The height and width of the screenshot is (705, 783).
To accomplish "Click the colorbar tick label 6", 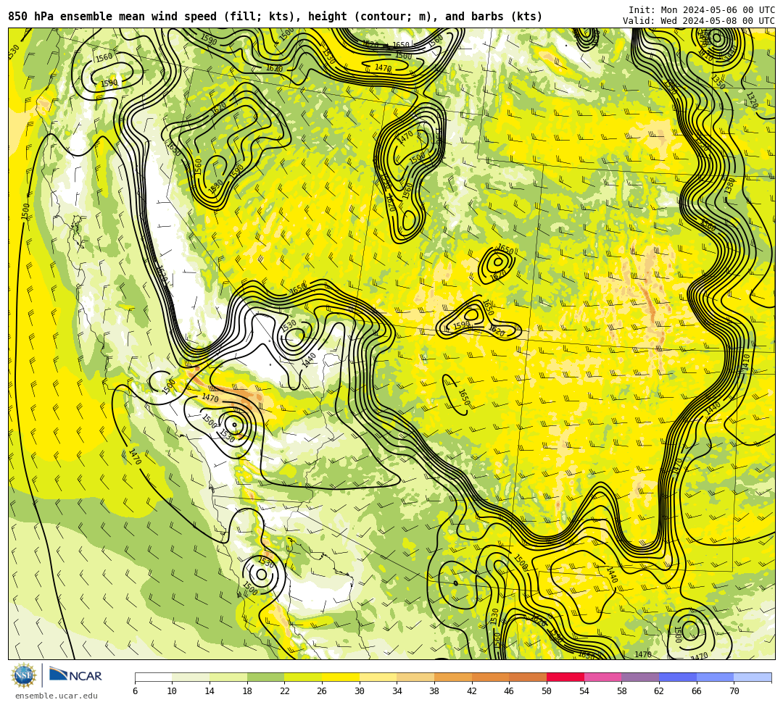I will [136, 691].
